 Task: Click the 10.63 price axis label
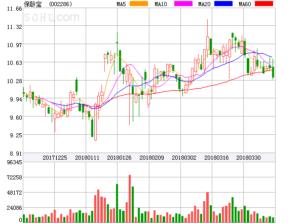tap(15, 63)
